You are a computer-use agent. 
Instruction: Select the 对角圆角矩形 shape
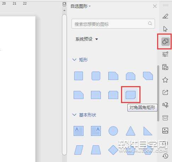pyautogui.click(x=131, y=95)
